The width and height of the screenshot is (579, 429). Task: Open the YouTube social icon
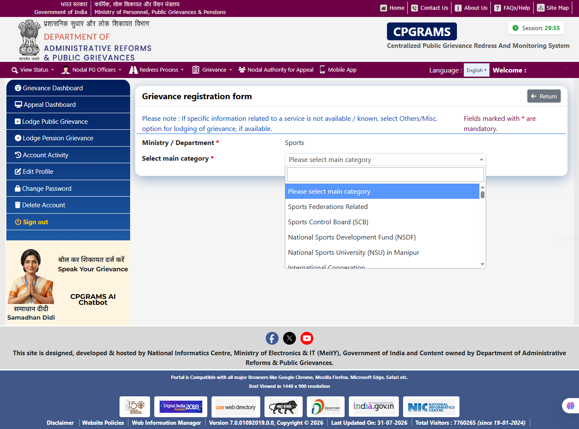307,338
